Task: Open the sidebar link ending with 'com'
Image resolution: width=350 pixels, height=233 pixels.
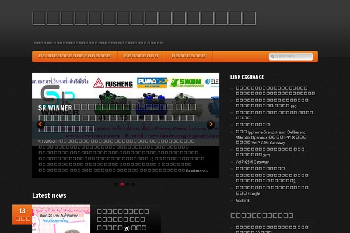Action: pos(270,152)
